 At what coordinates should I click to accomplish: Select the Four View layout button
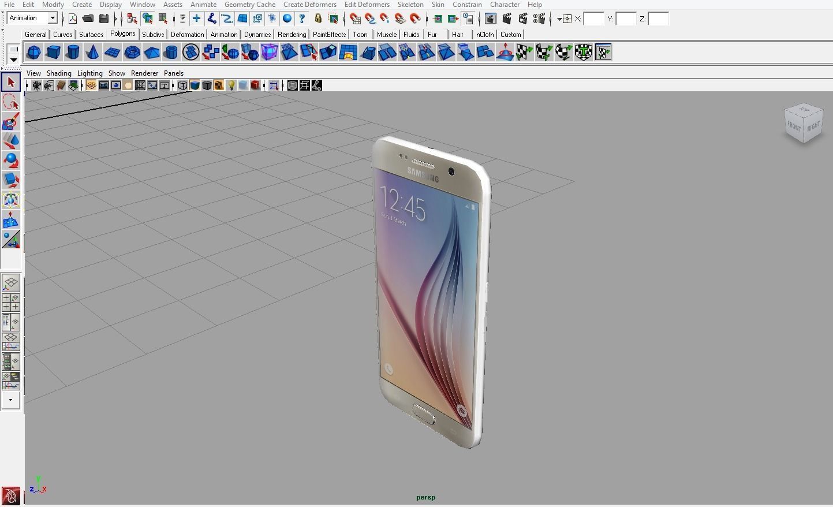[x=10, y=303]
